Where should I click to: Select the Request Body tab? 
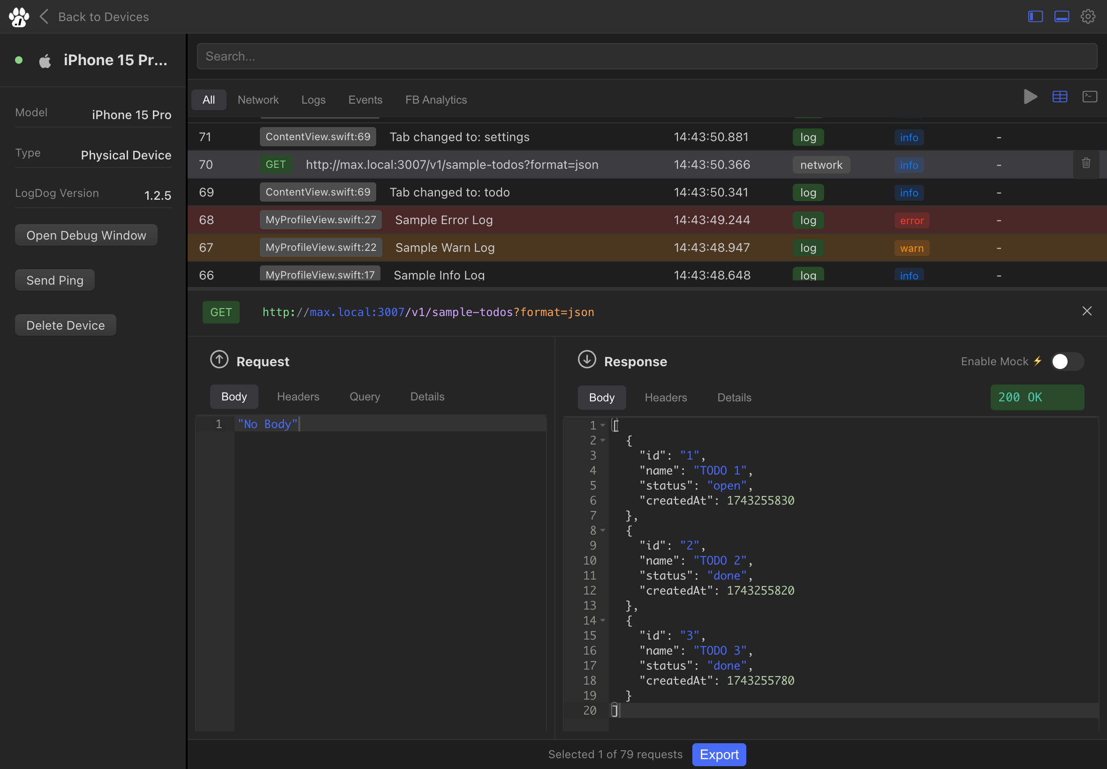click(x=234, y=397)
